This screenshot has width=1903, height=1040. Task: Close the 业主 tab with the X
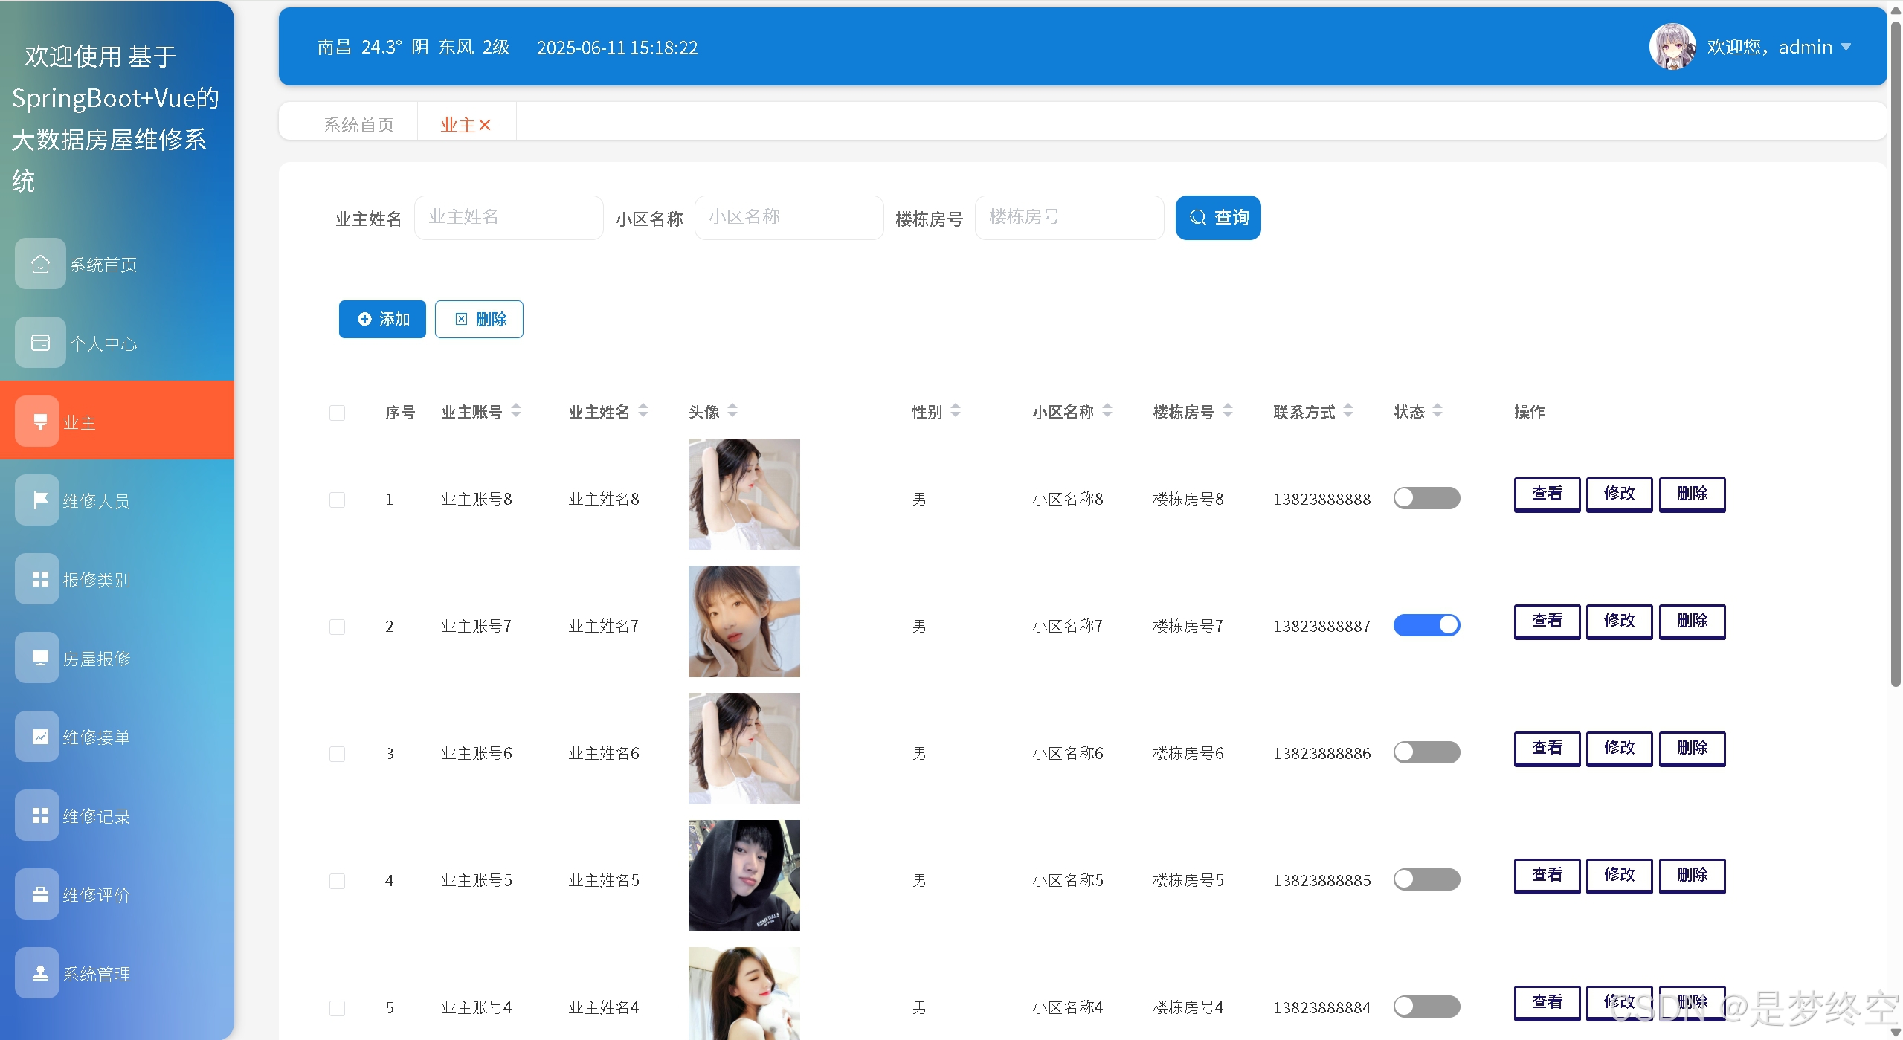[485, 125]
